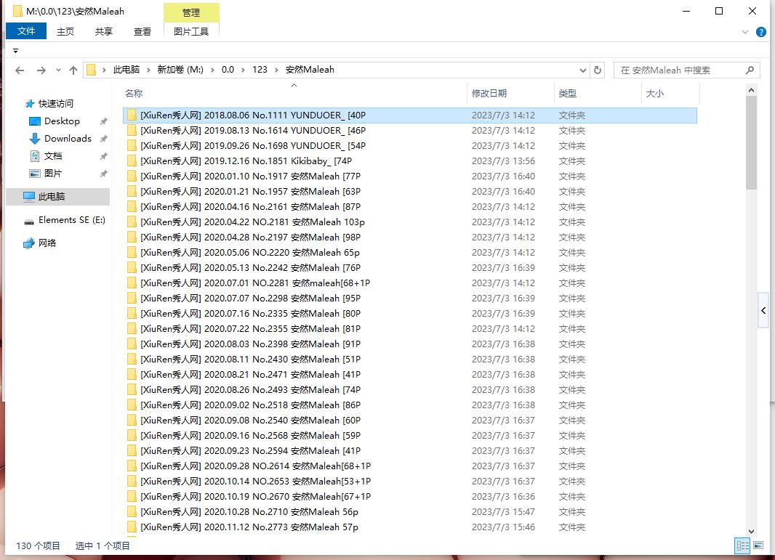
Task: Switch to the 查看 ribbon tab
Action: click(142, 32)
